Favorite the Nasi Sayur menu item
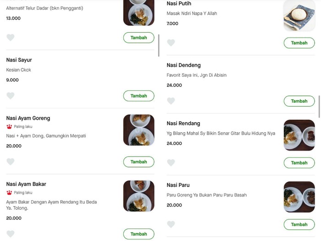Viewport: 321px width, 241px height. [x=11, y=96]
